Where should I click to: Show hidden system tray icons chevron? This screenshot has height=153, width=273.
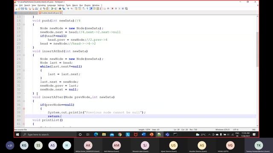pyautogui.click(x=209, y=134)
